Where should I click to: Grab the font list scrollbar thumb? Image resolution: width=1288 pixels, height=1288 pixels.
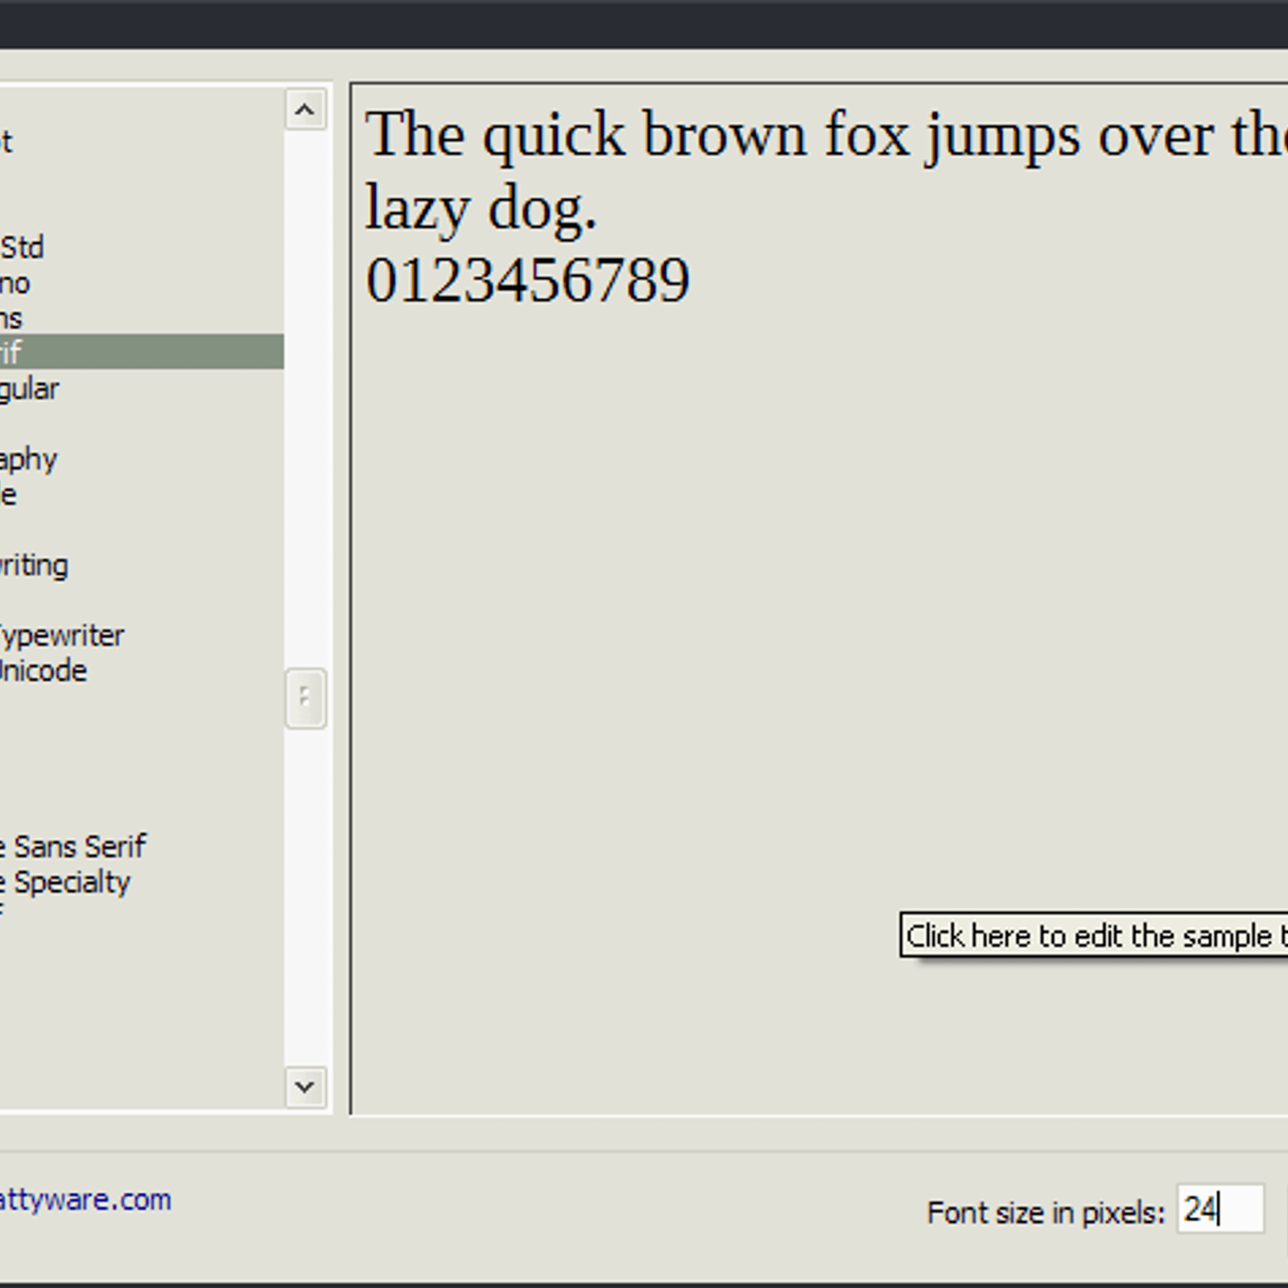click(305, 698)
